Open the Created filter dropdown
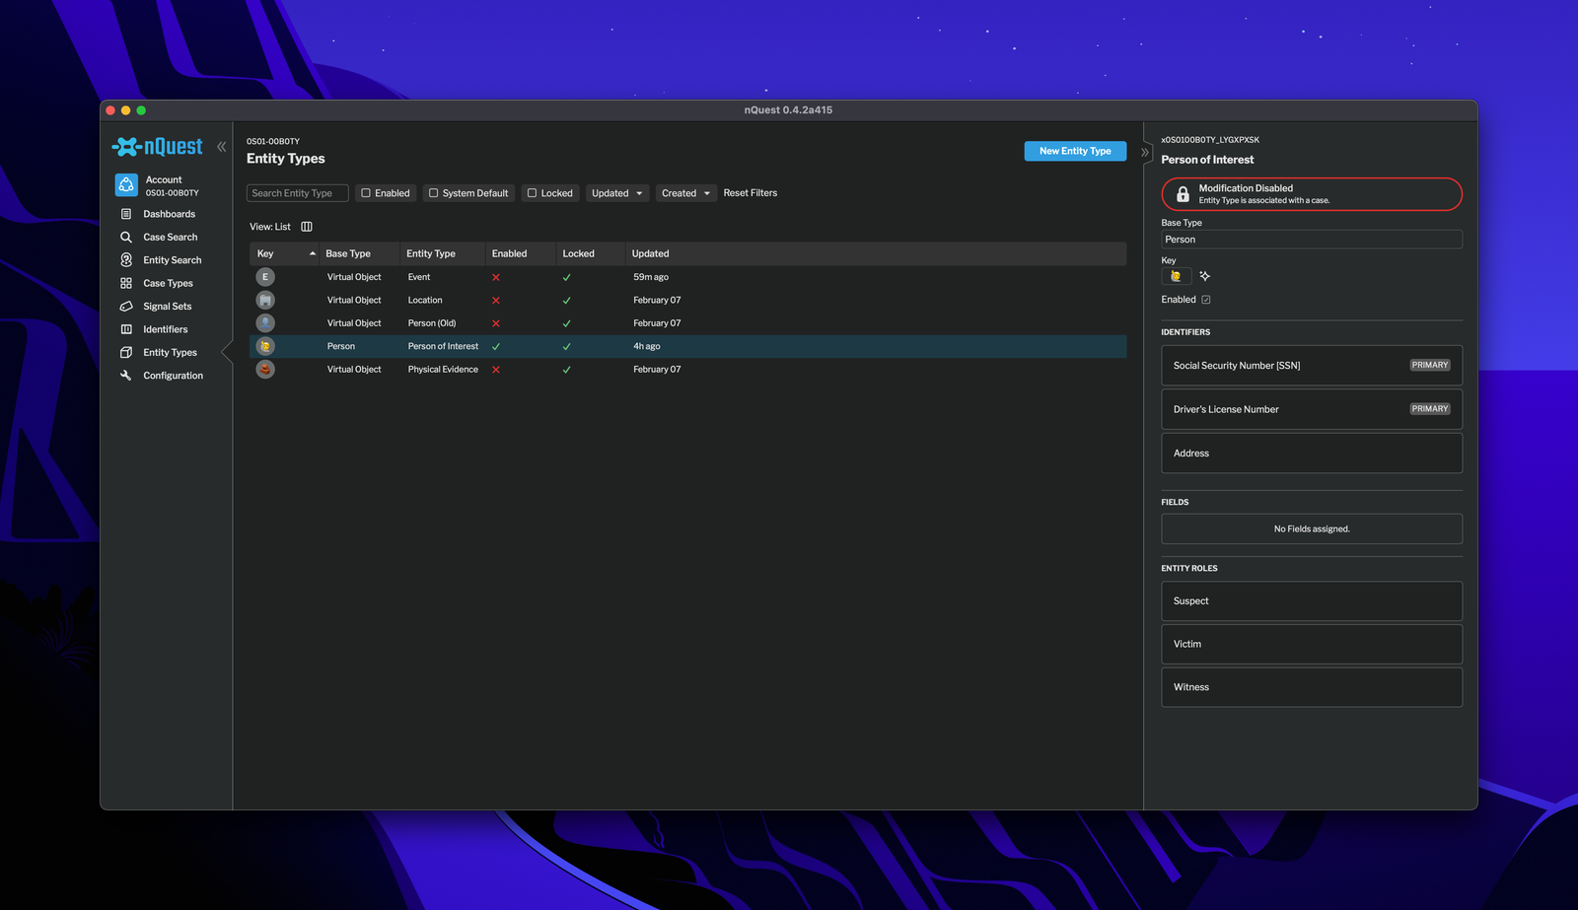Viewport: 1578px width, 910px height. click(x=685, y=193)
